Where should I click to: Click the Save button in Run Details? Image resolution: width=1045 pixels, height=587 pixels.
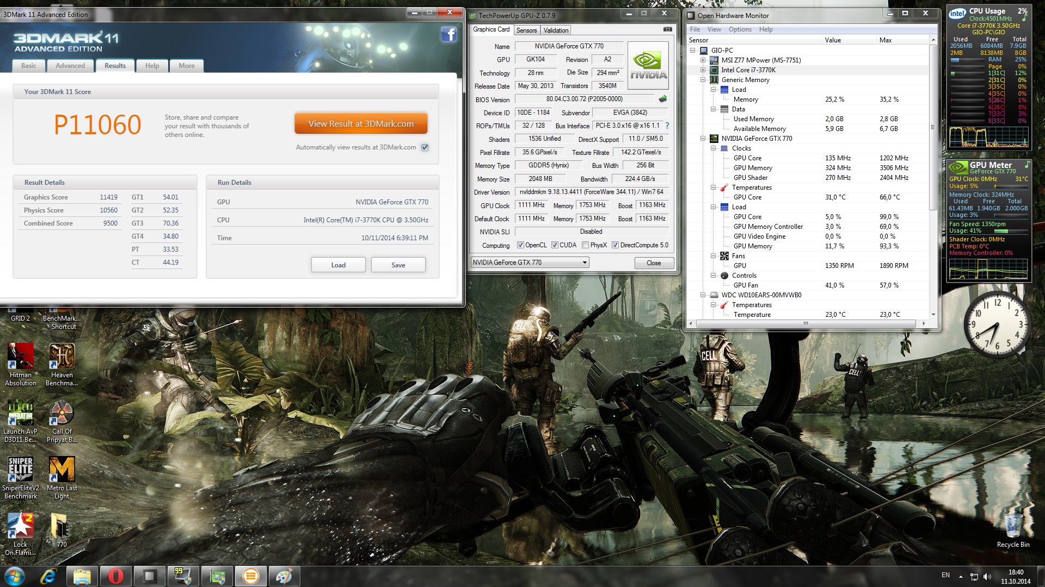398,265
